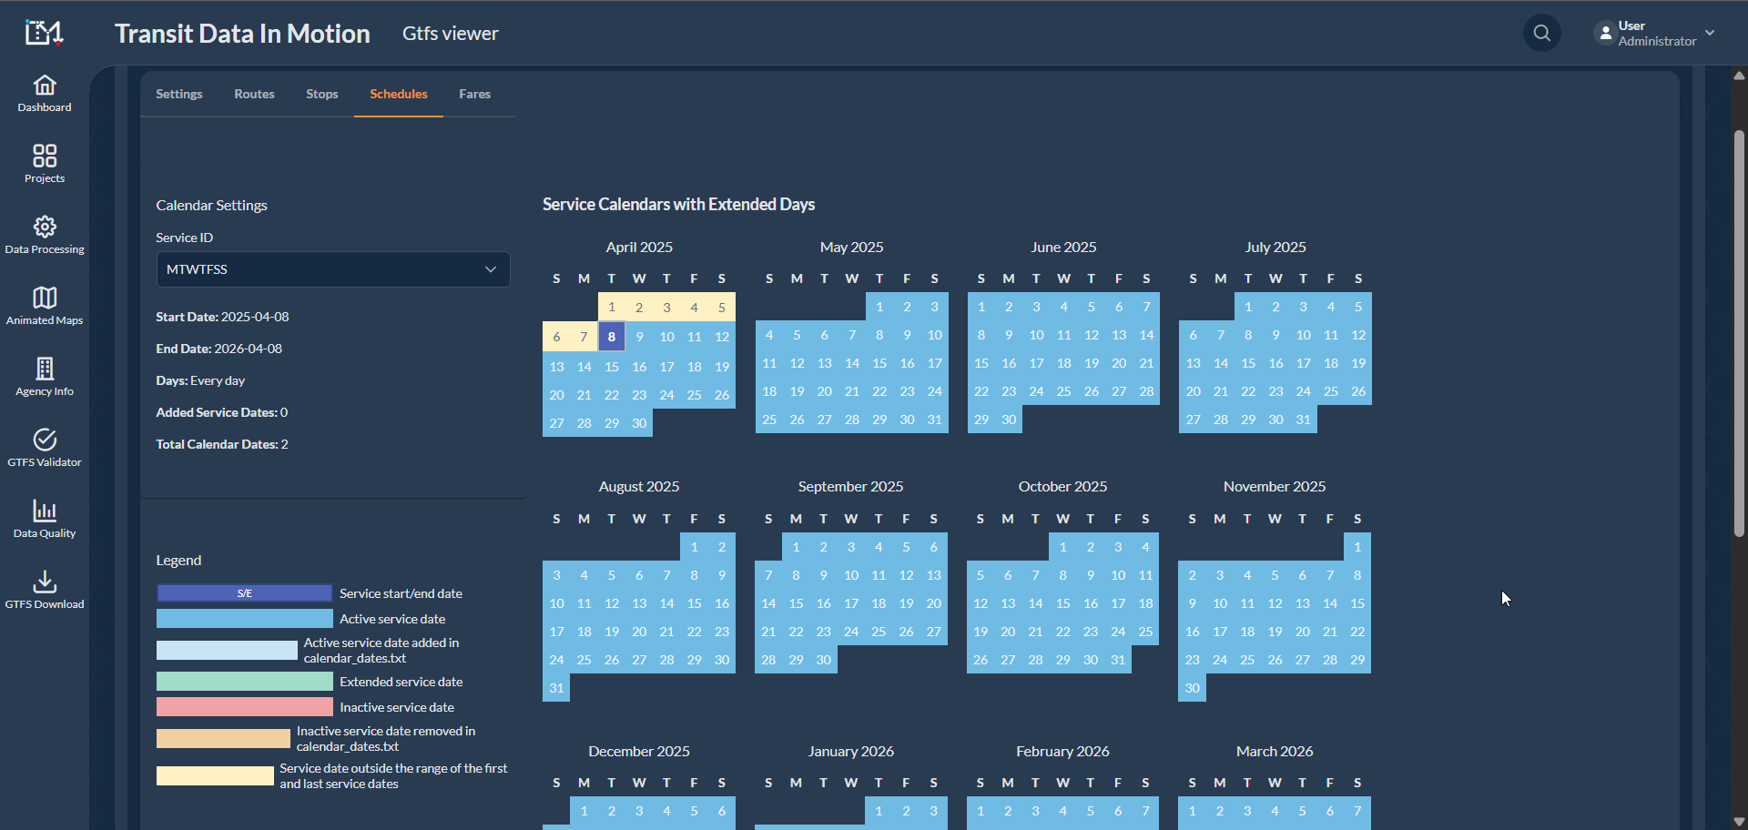This screenshot has width=1748, height=830.
Task: Open Data Processing gear icon
Action: point(45,227)
